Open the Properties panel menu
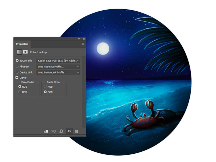The height and width of the screenshot is (162, 216). (x=83, y=44)
